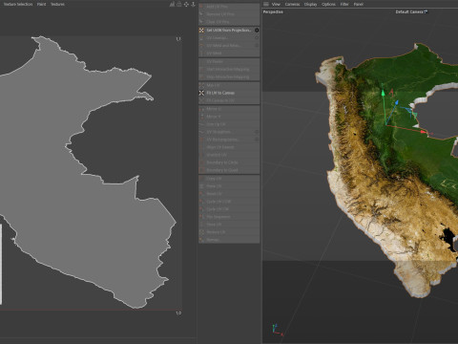Click the Restore UV icon
This screenshot has height=344, width=458.
tap(201, 232)
